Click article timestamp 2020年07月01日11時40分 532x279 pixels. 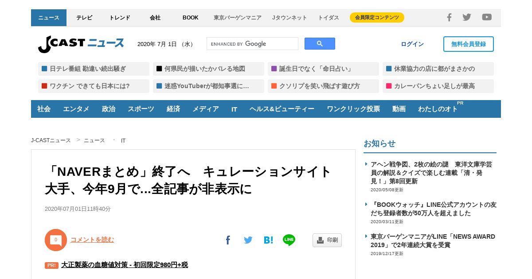point(78,209)
